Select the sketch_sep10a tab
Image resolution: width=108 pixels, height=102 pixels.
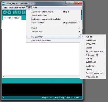12,18
